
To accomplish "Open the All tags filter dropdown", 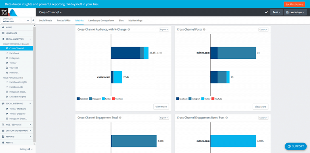I will tap(276, 12).
